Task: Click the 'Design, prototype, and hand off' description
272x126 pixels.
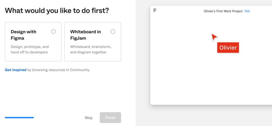Action: tap(29, 49)
